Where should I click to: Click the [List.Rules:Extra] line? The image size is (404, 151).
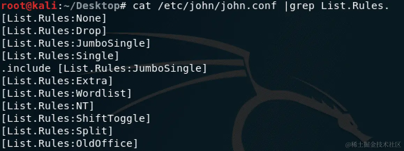point(57,81)
